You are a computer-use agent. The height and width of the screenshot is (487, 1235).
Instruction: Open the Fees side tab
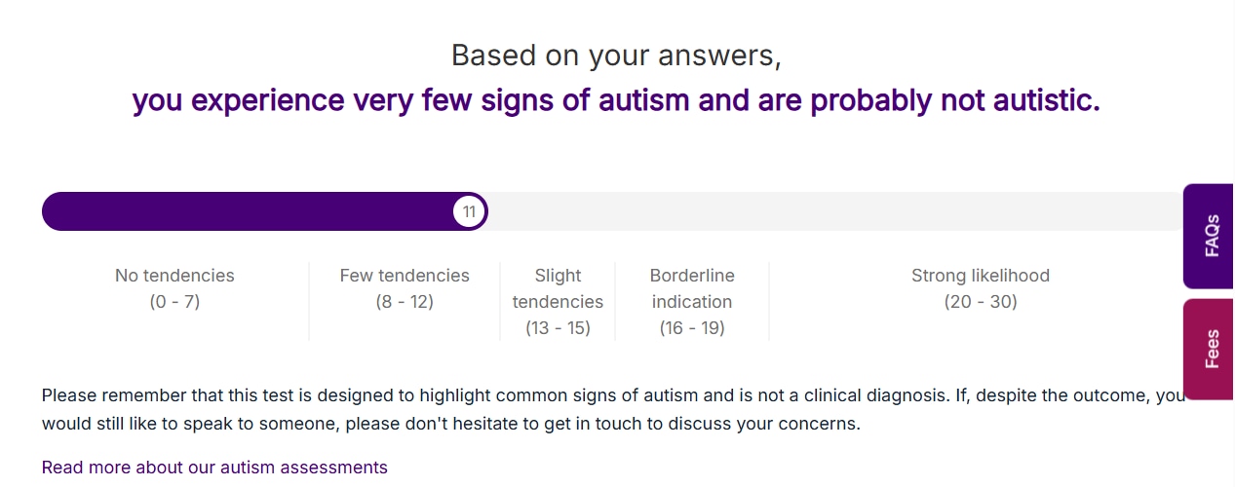click(1209, 349)
